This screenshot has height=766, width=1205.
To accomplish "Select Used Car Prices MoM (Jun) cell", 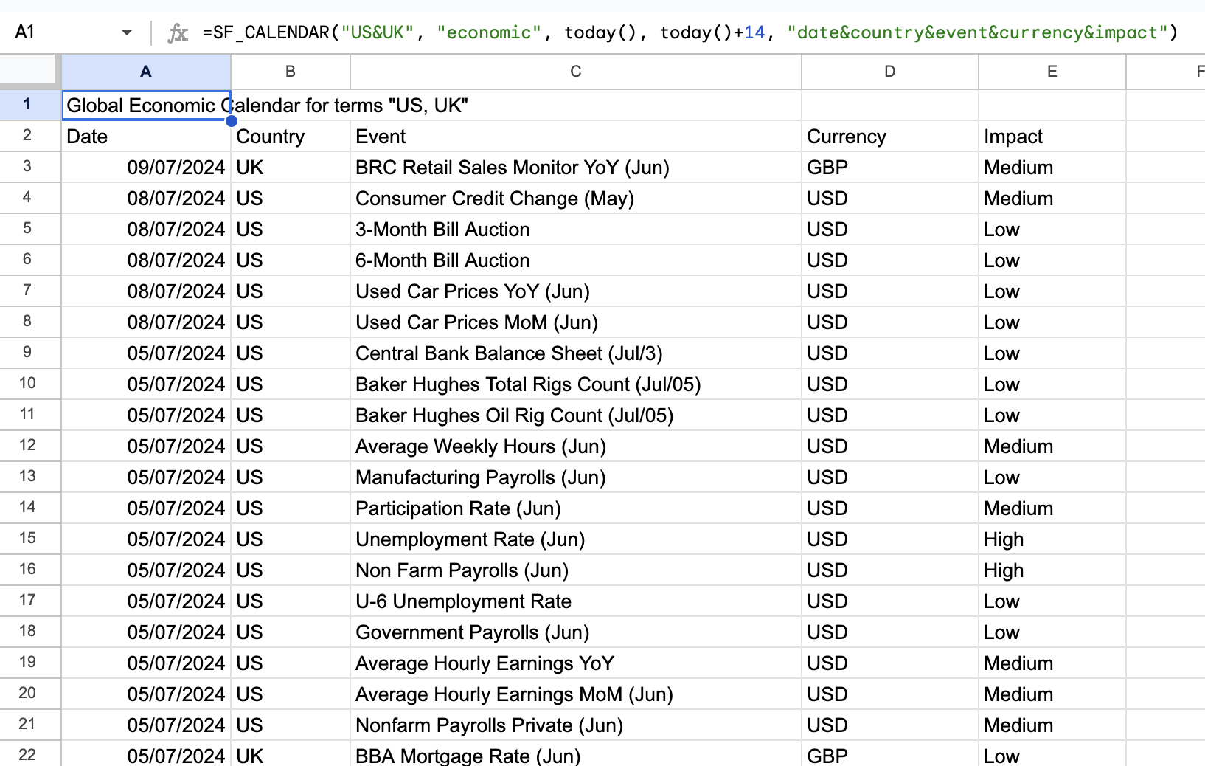I will [x=576, y=322].
